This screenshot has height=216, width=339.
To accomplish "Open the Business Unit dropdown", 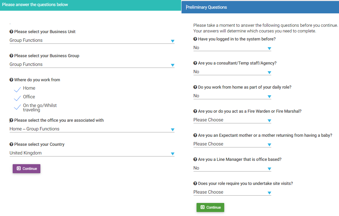I will pyautogui.click(x=92, y=40).
